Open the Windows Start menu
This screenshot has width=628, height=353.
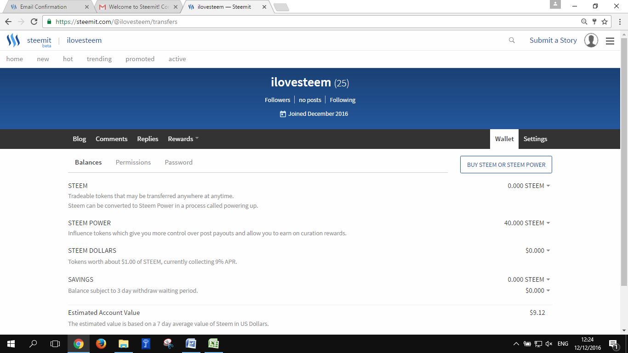(11, 344)
